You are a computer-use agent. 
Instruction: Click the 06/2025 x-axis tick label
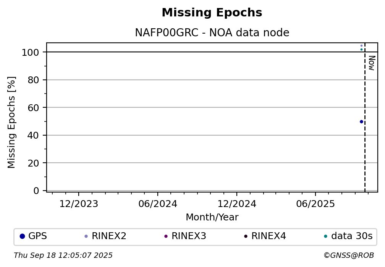tap(315, 204)
